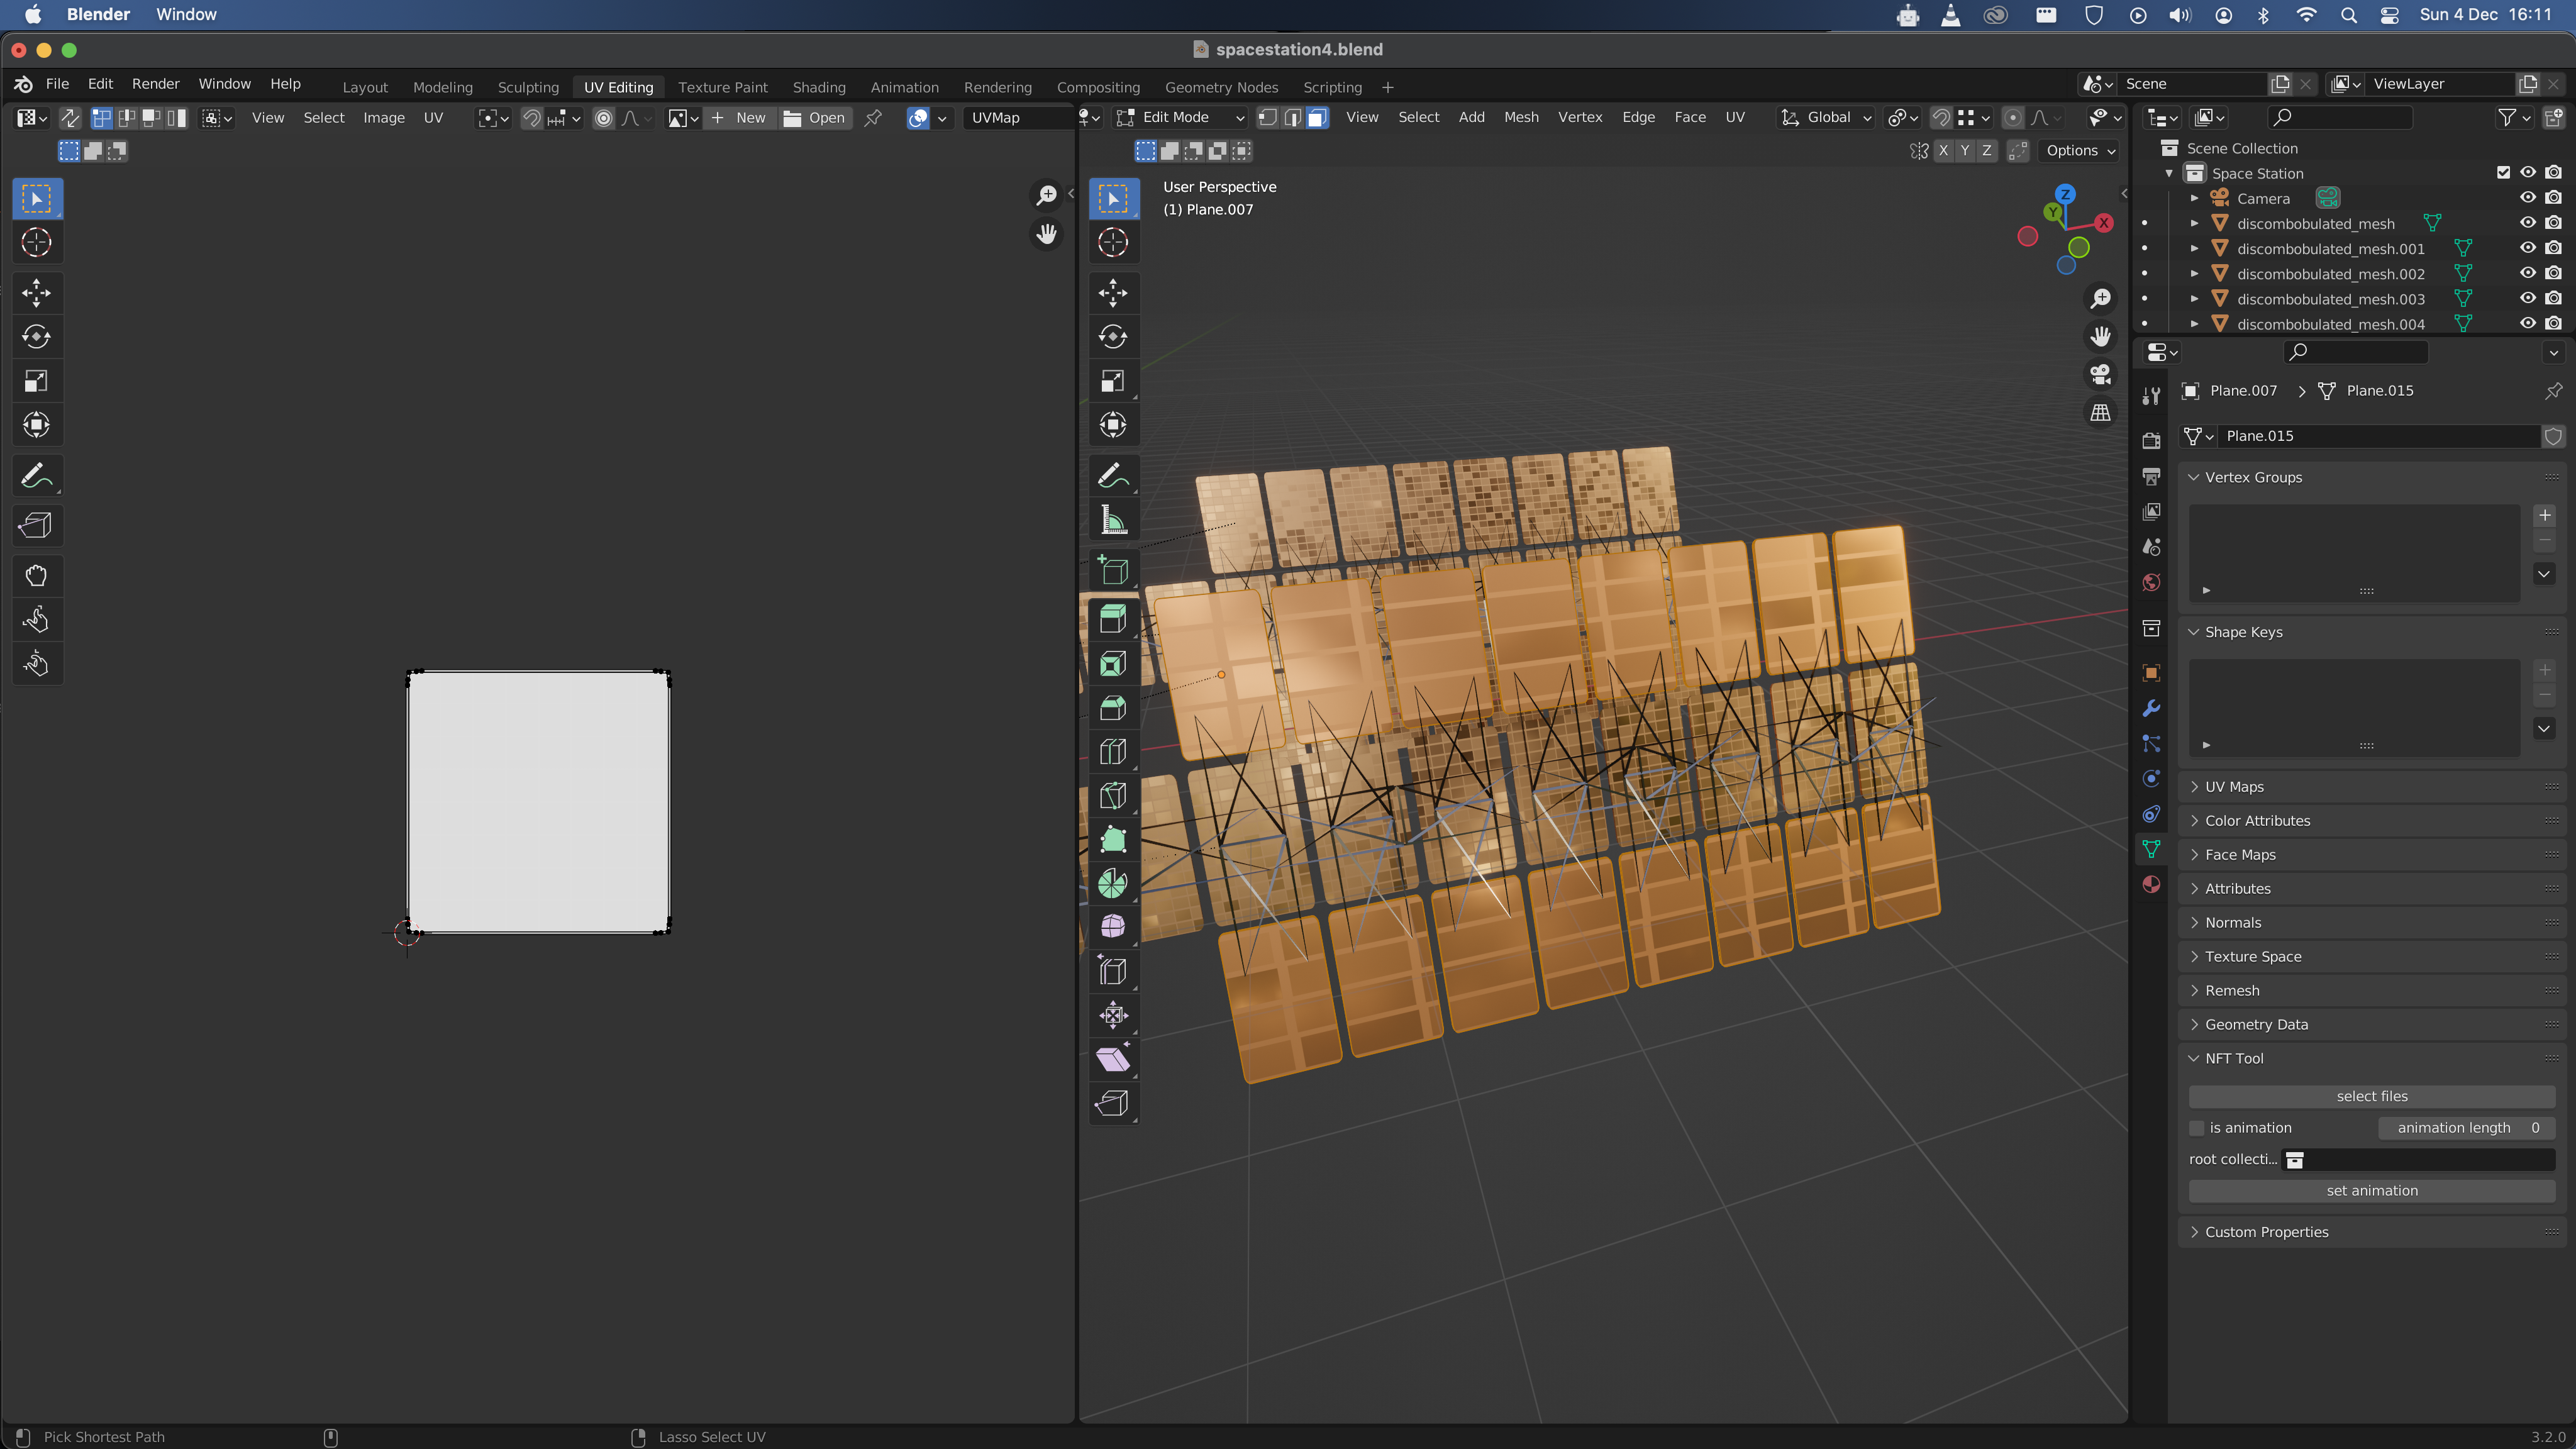
Task: Switch to face select mode in 3D viewport
Action: 1317,118
